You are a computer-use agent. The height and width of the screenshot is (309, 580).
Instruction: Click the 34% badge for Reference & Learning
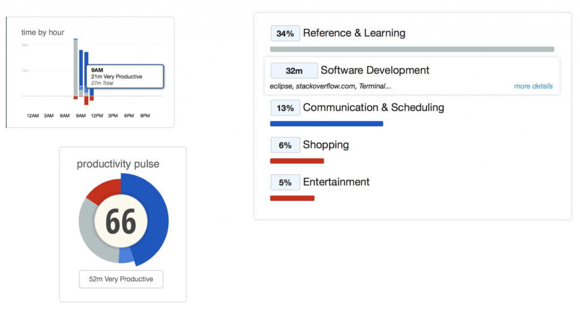(x=285, y=33)
